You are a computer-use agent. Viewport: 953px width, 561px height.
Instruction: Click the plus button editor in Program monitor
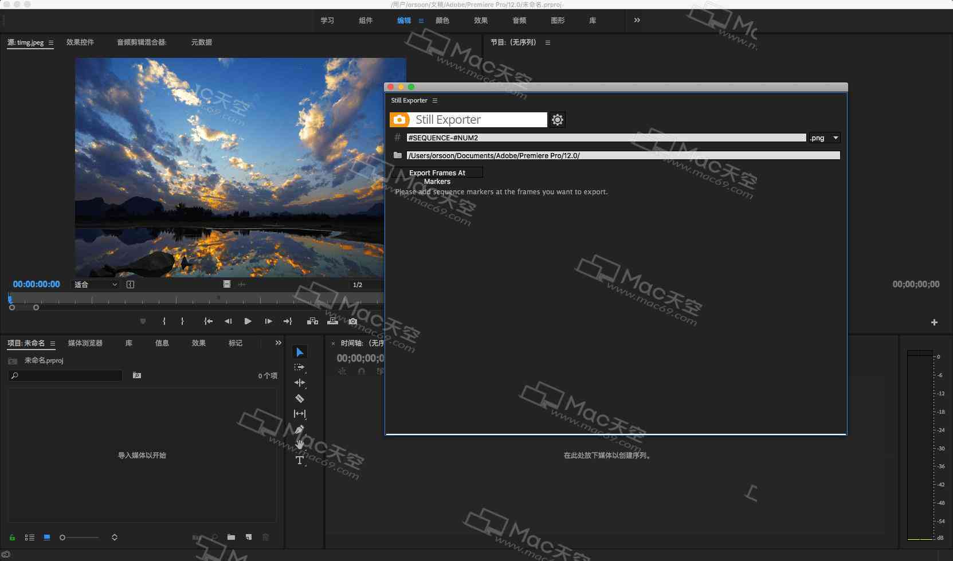[934, 323]
